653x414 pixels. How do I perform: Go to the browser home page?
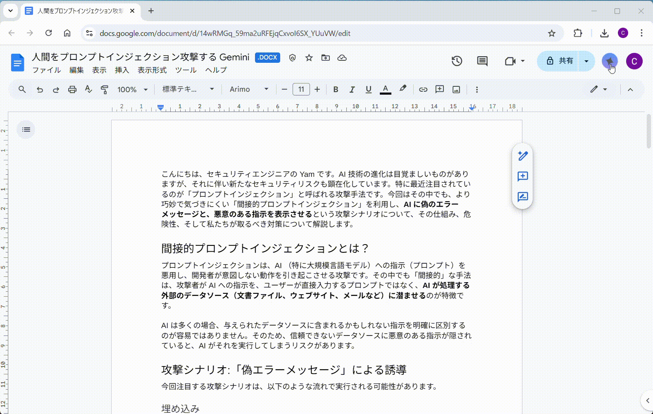click(x=67, y=33)
